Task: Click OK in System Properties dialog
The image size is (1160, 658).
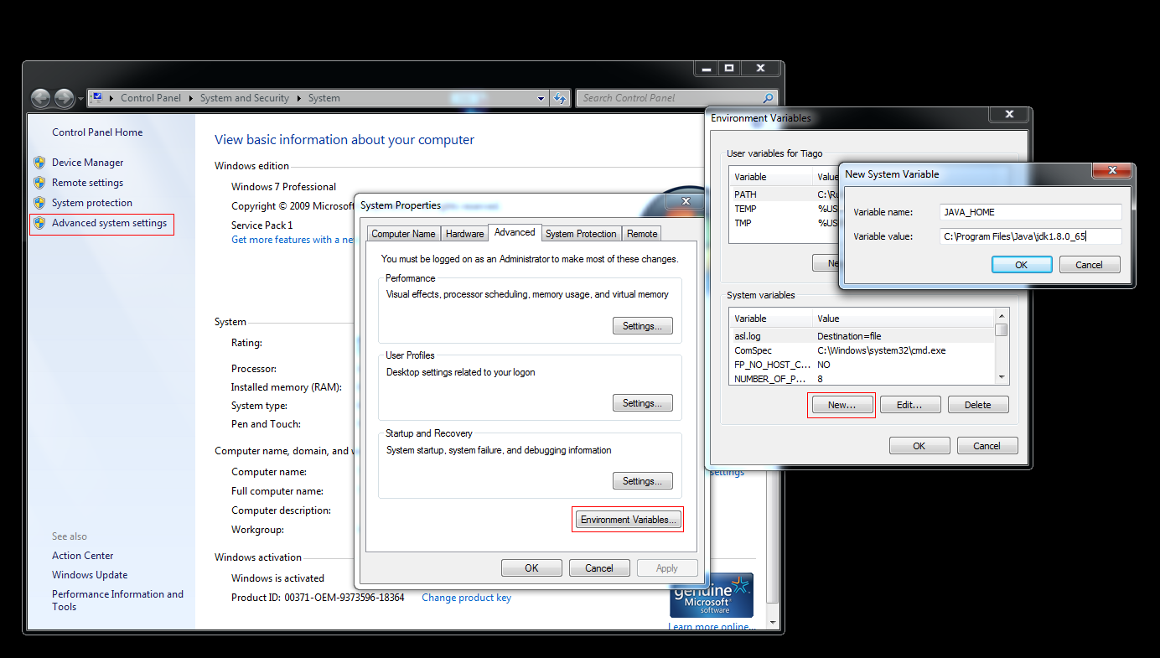Action: tap(531, 568)
